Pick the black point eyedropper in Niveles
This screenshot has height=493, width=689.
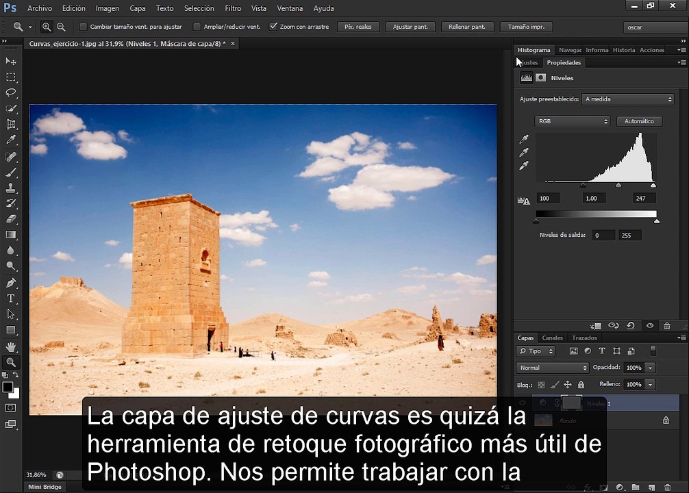(524, 139)
